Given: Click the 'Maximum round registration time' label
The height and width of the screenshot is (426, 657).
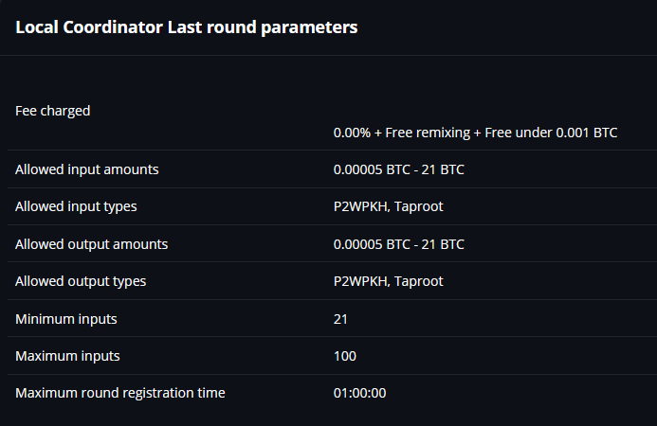Looking at the screenshot, I should pos(120,393).
